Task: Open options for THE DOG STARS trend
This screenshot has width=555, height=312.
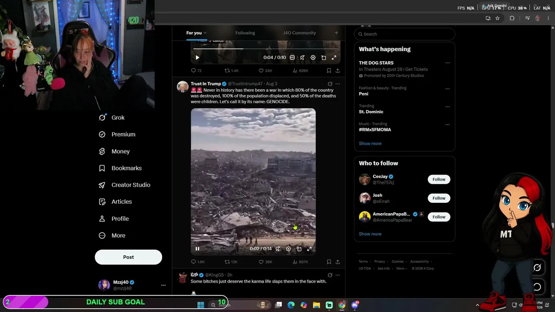Action: point(447,63)
